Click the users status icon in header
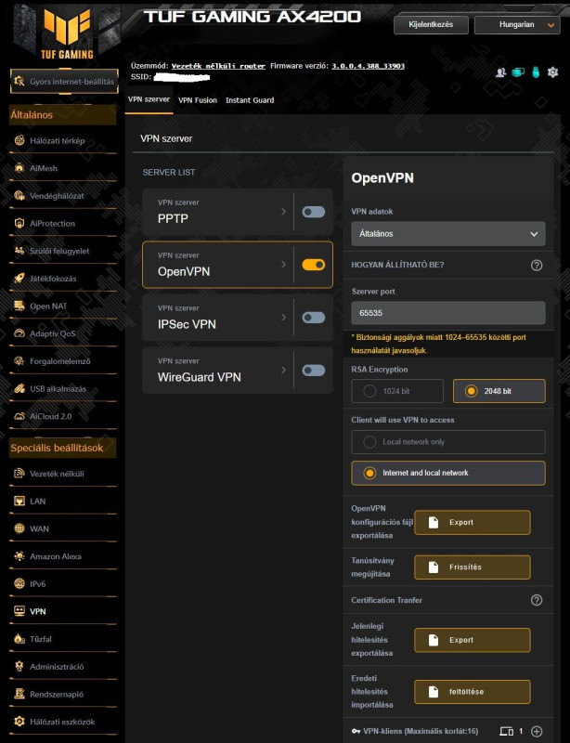The image size is (570, 743). click(x=500, y=72)
